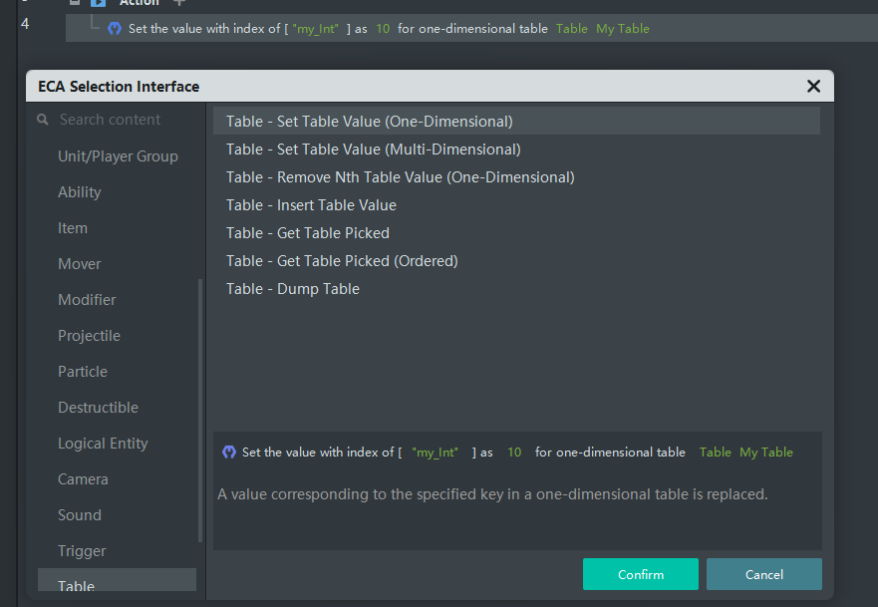Edit "my_Int" index in dialog preview
The width and height of the screenshot is (878, 607).
click(436, 453)
